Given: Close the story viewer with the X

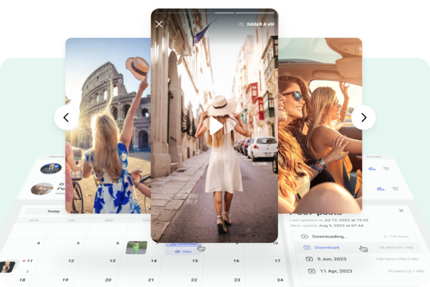Looking at the screenshot, I should point(159,24).
